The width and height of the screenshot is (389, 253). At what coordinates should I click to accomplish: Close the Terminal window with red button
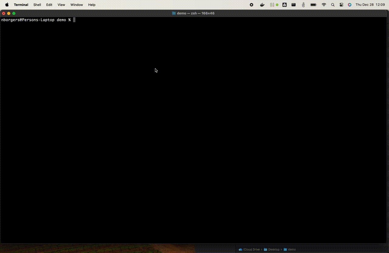pyautogui.click(x=4, y=13)
